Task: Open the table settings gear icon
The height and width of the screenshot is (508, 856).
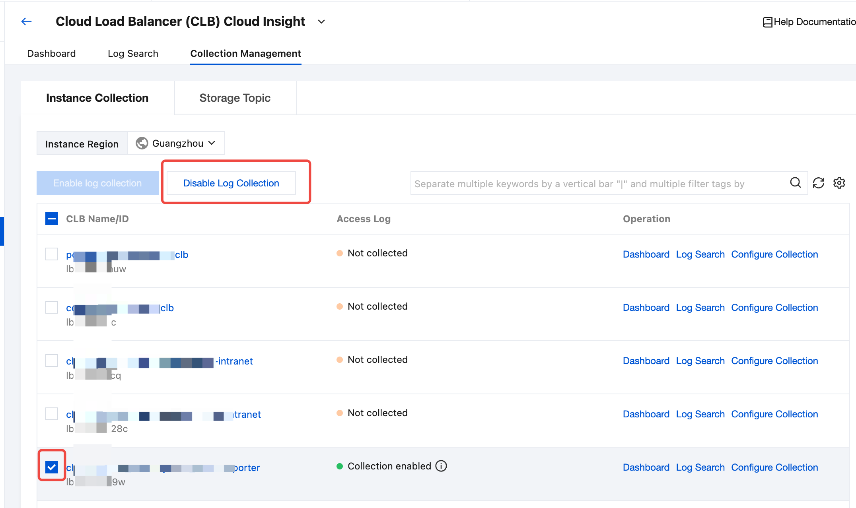Action: pos(839,183)
